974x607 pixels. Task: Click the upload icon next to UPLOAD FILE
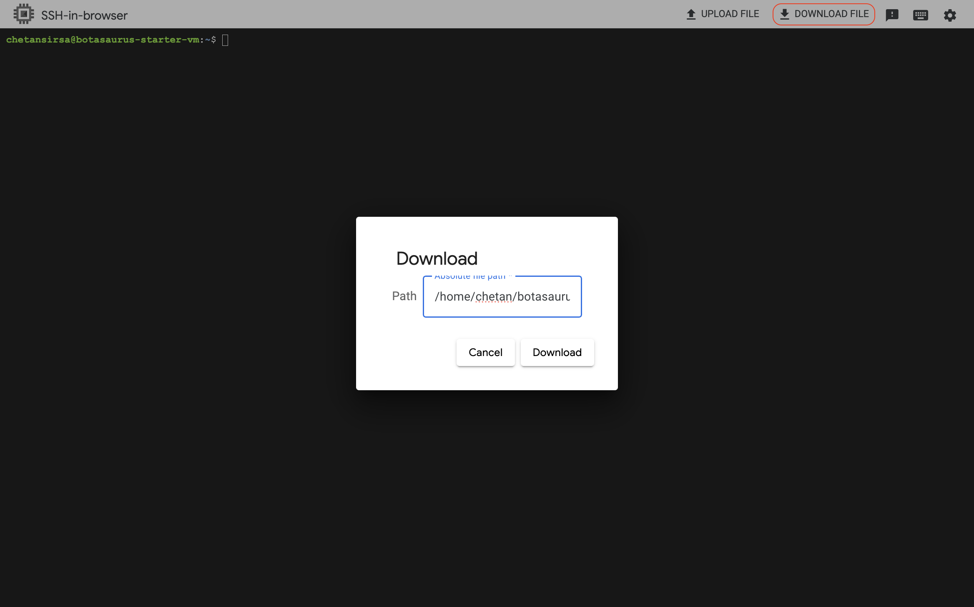690,14
